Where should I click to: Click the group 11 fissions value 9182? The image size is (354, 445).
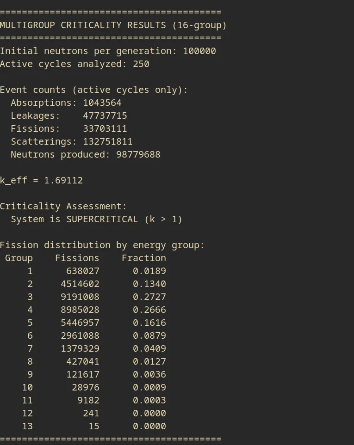pos(88,401)
